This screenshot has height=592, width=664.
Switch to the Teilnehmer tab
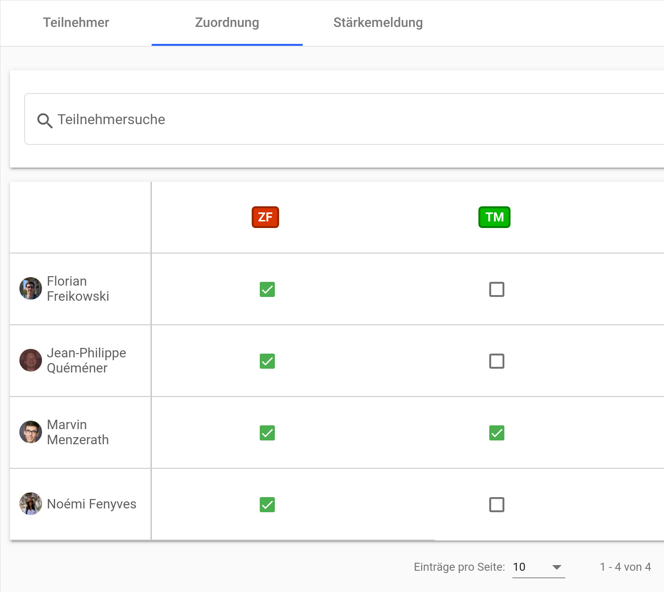click(x=76, y=23)
